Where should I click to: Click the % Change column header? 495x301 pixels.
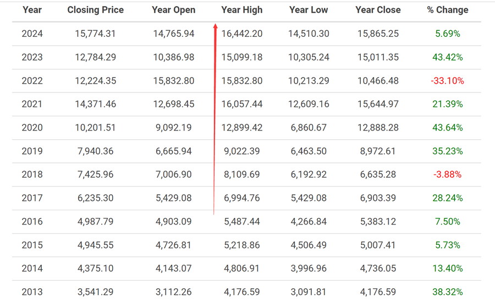pyautogui.click(x=447, y=10)
